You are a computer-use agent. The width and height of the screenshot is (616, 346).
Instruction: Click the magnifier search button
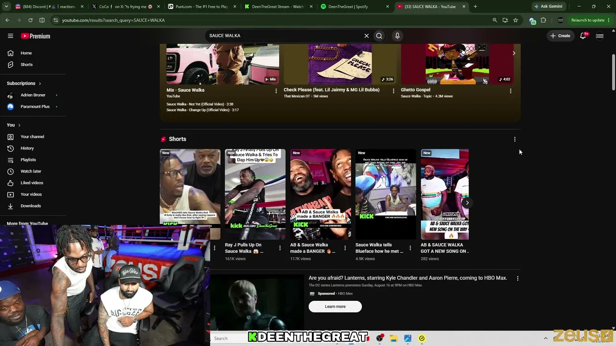379,36
